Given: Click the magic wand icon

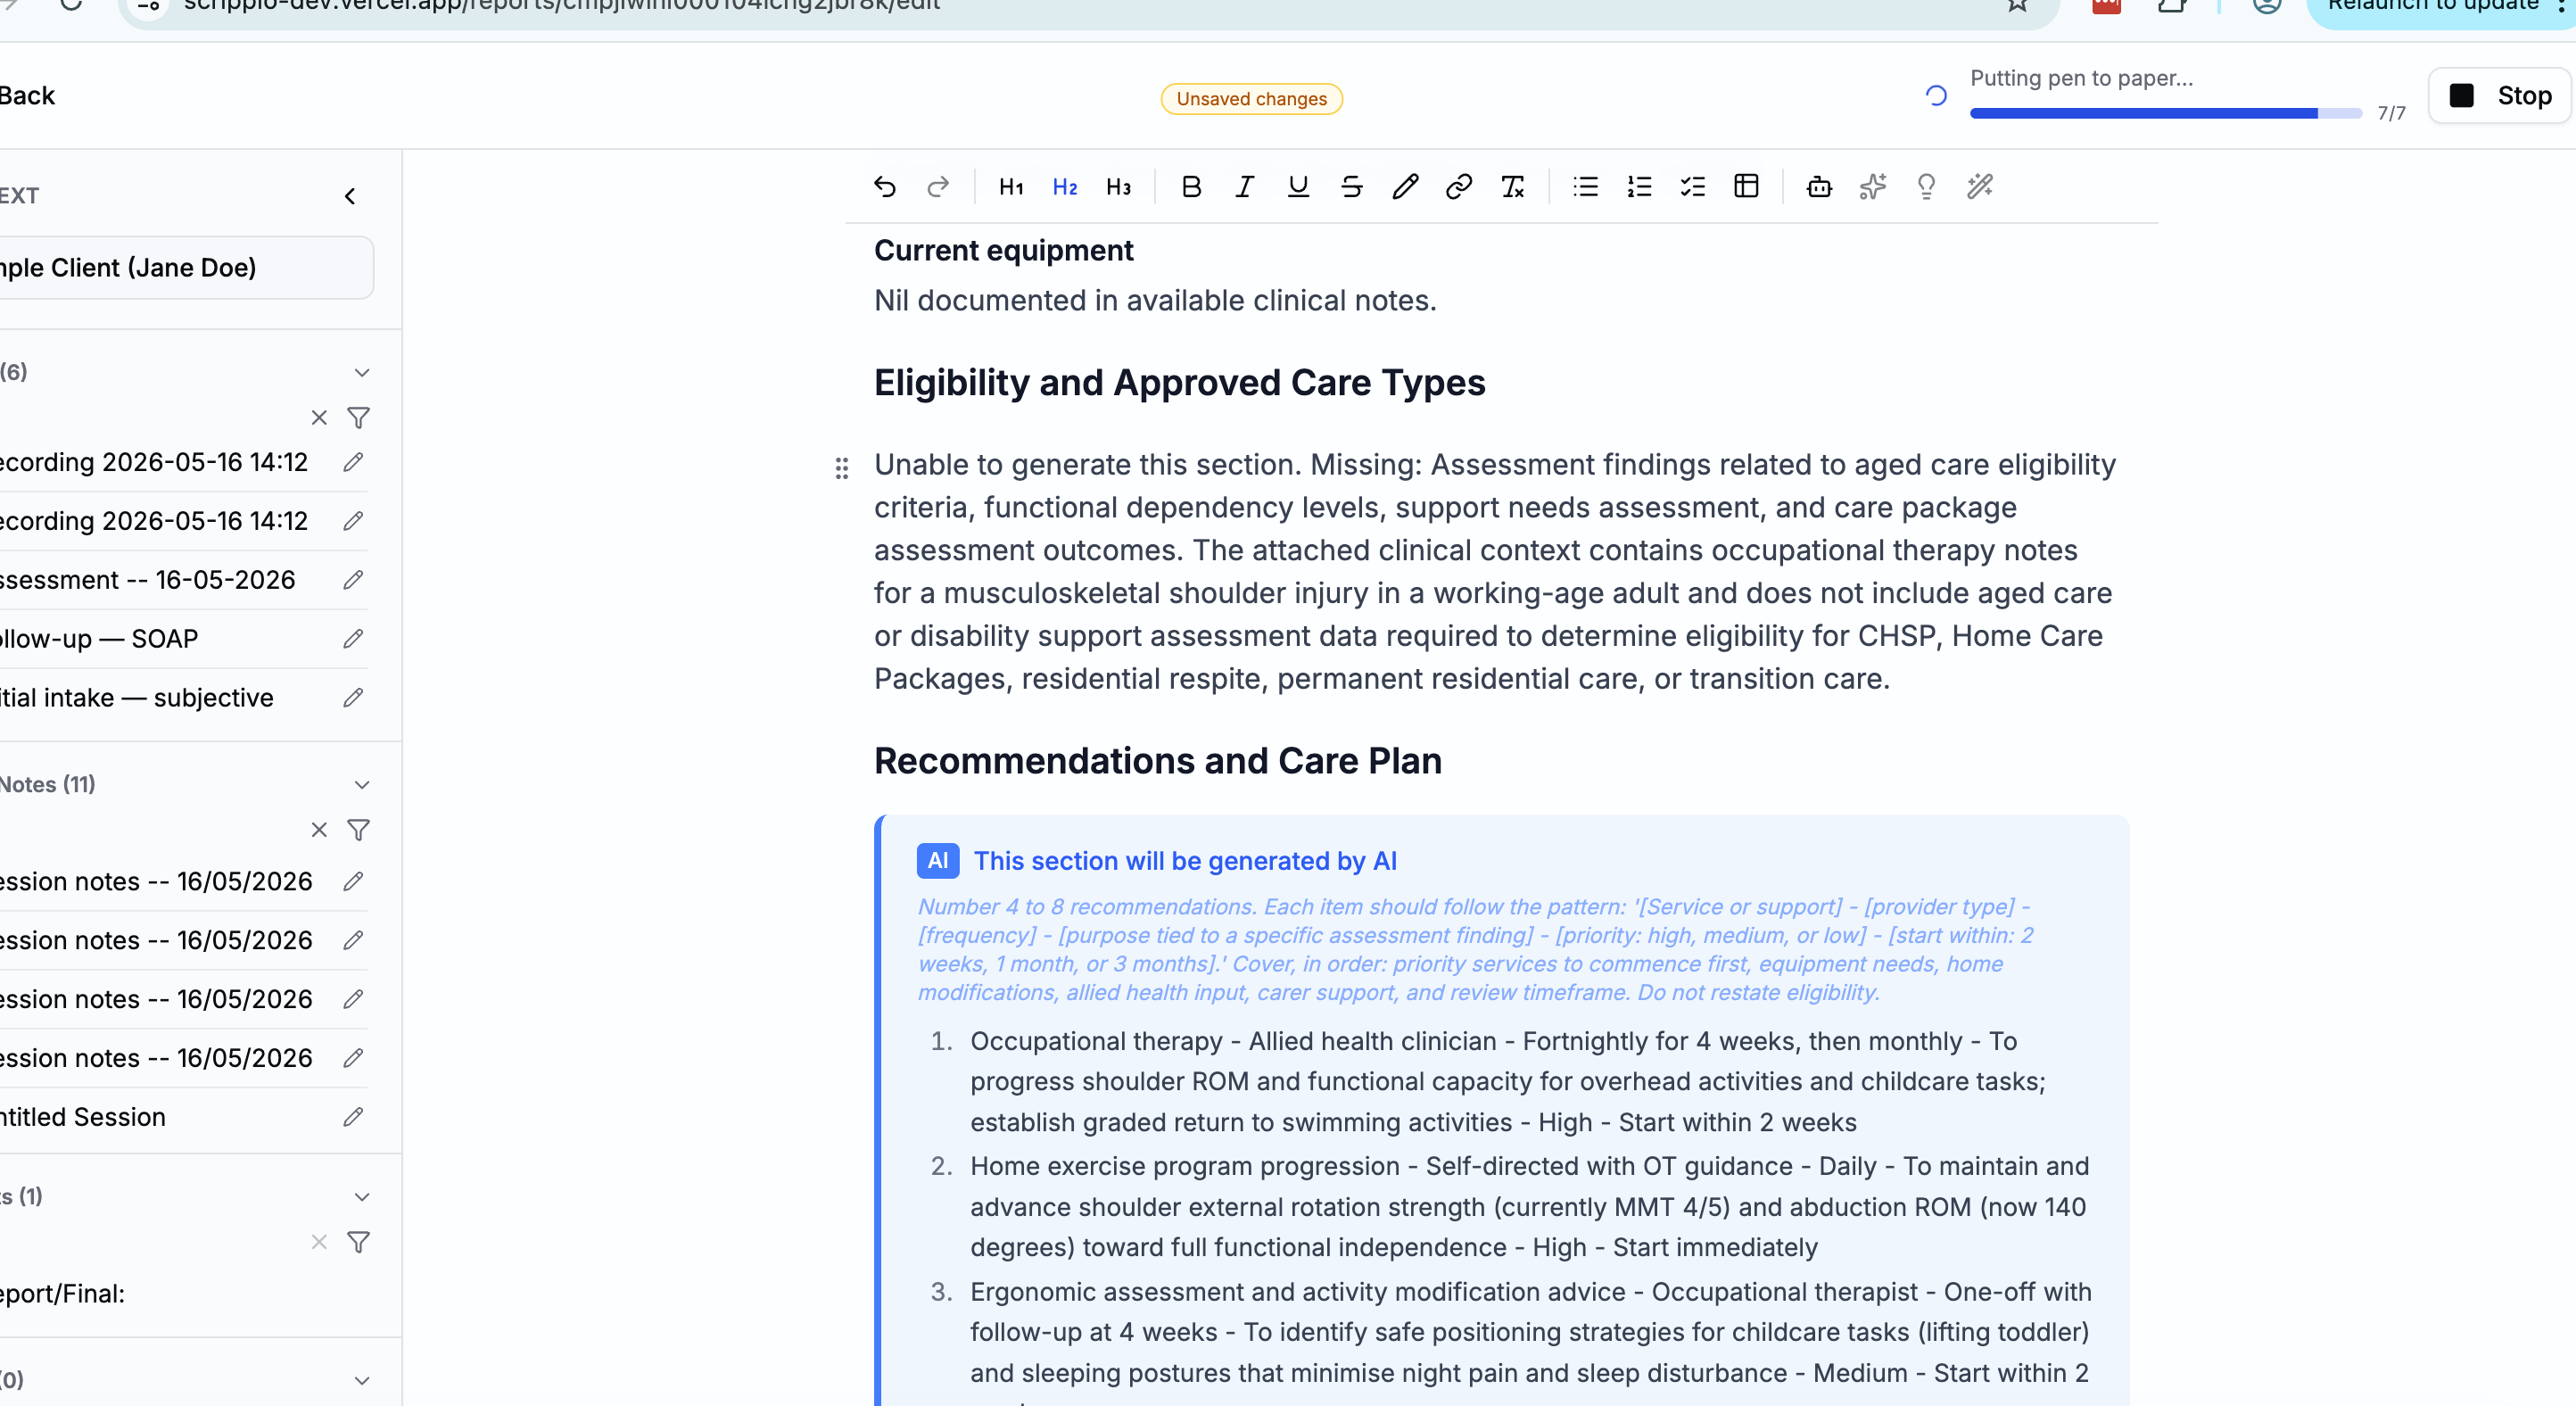Looking at the screenshot, I should click(x=1979, y=187).
